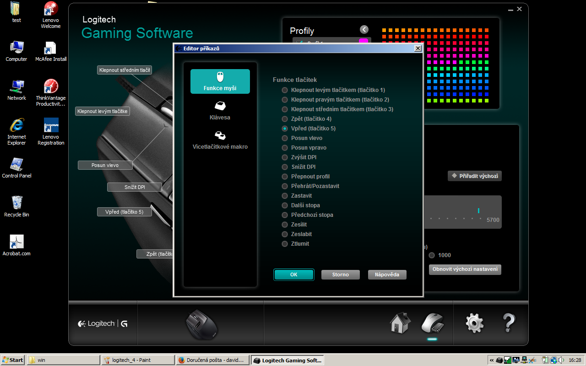Image resolution: width=586 pixels, height=366 pixels.
Task: Open Lenovo Welcome desktop icon
Action: (51, 15)
